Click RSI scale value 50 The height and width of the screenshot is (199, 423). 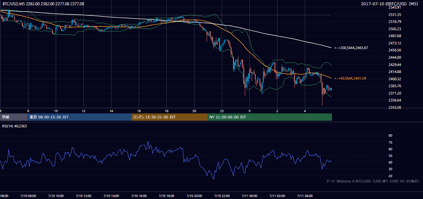point(390,156)
